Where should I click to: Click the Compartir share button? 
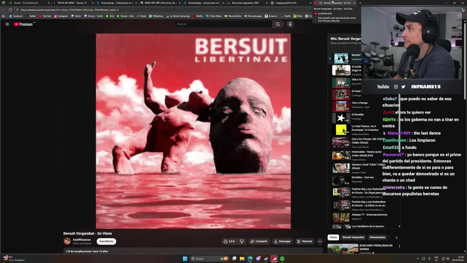point(259,241)
